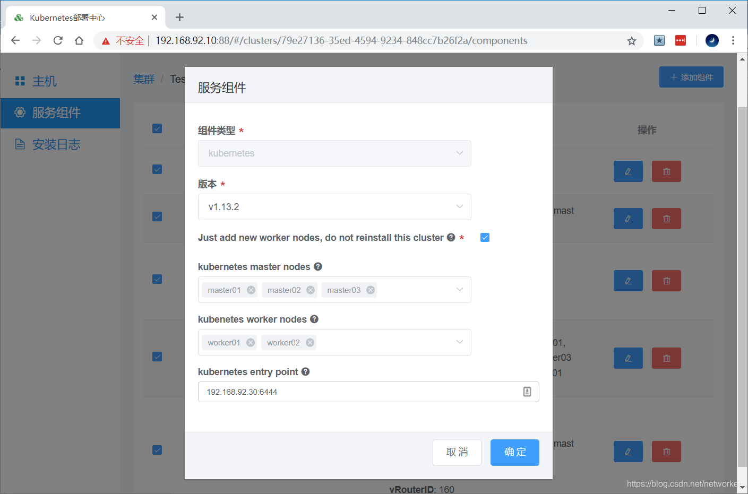Click help icon for kubernetes master nodes
This screenshot has width=748, height=494.
pyautogui.click(x=318, y=266)
